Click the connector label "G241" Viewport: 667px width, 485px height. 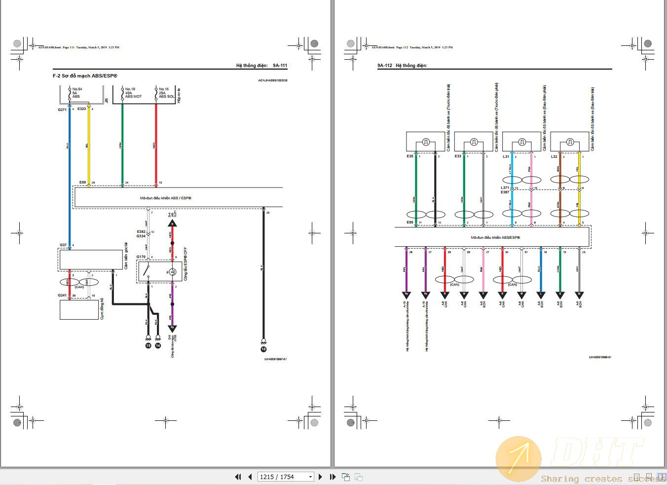pos(62,296)
